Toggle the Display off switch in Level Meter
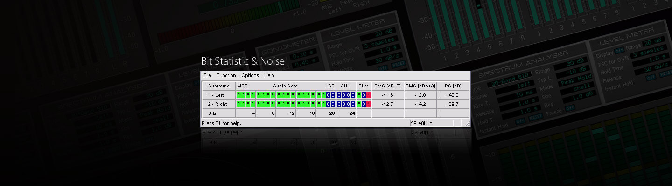Screen dimensions: 672x186 [619, 50]
